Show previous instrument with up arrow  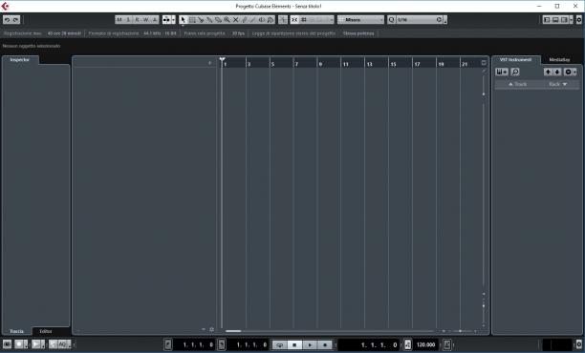pos(548,72)
